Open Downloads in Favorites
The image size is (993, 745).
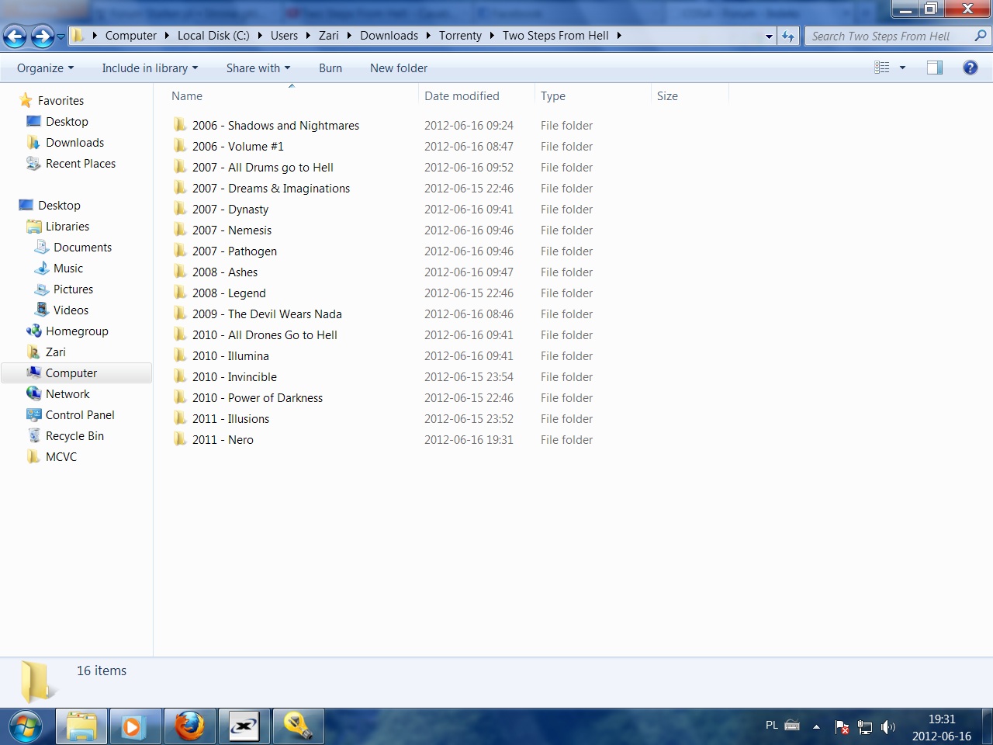(74, 143)
